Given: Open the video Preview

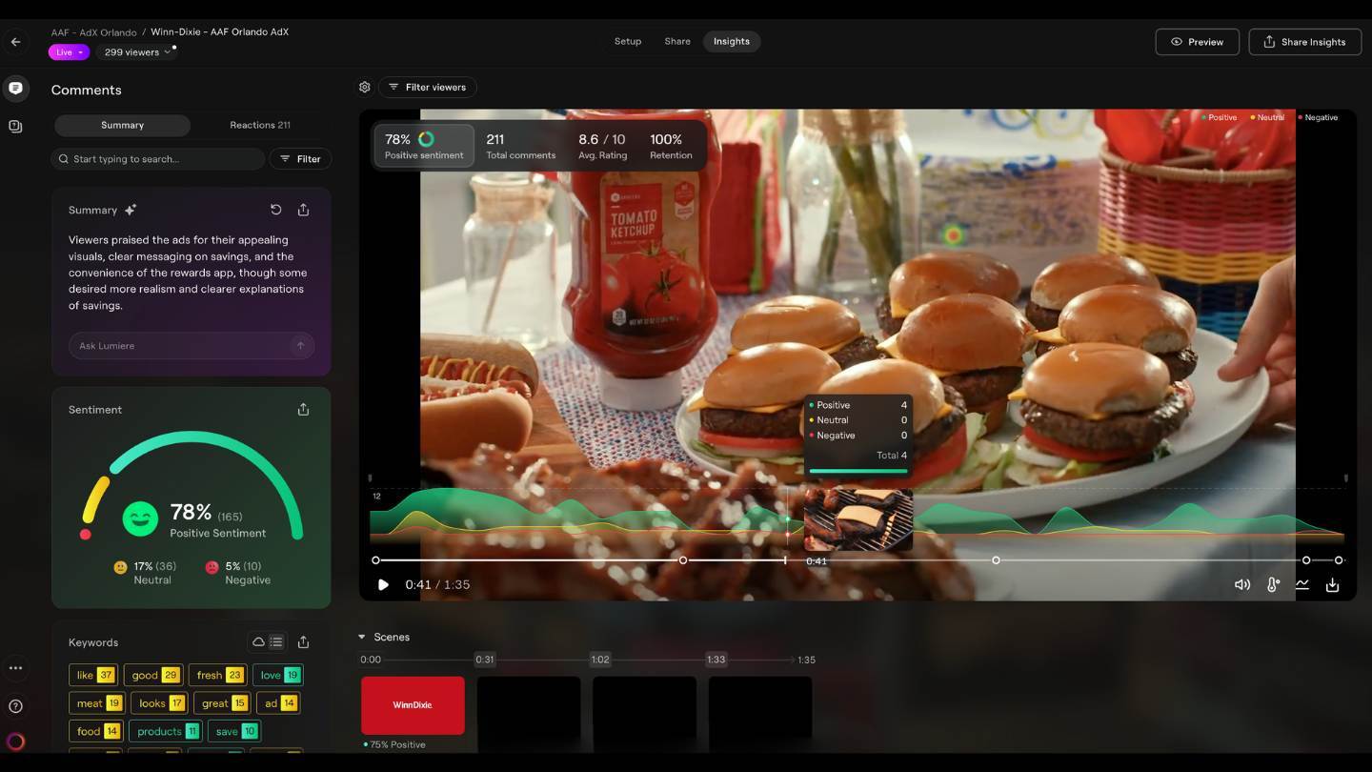Looking at the screenshot, I should [1197, 41].
